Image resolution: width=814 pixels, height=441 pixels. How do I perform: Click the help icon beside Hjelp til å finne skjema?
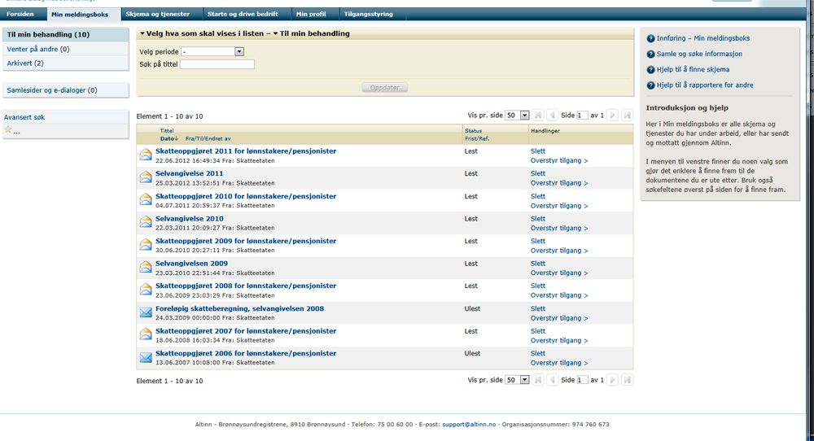[650, 70]
